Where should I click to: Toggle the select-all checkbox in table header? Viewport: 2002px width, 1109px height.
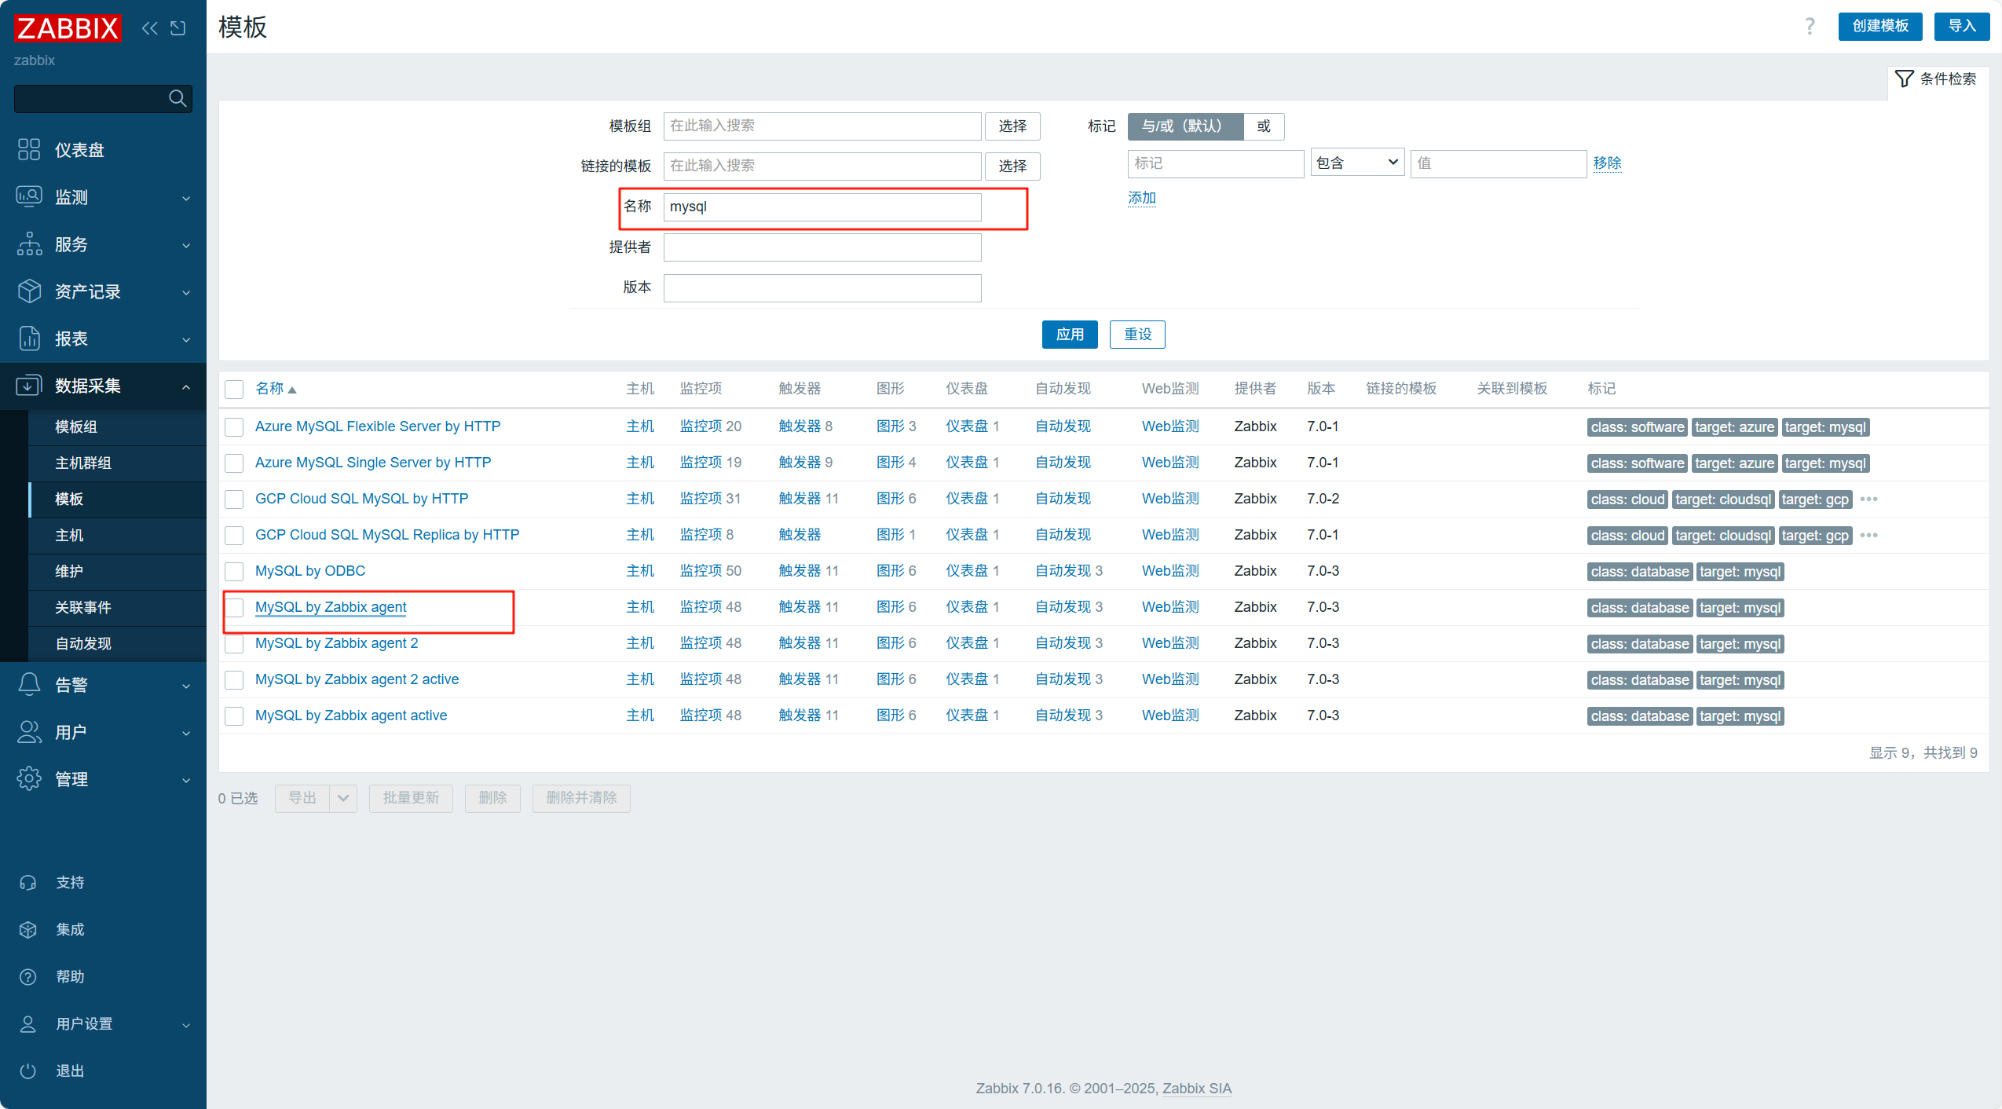234,389
